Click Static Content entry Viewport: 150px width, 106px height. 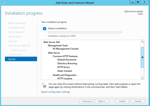65,71
